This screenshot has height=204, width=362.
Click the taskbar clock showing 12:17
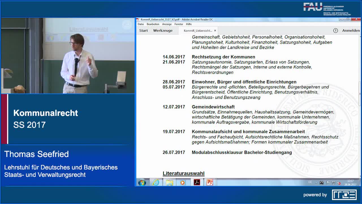(x=350, y=182)
